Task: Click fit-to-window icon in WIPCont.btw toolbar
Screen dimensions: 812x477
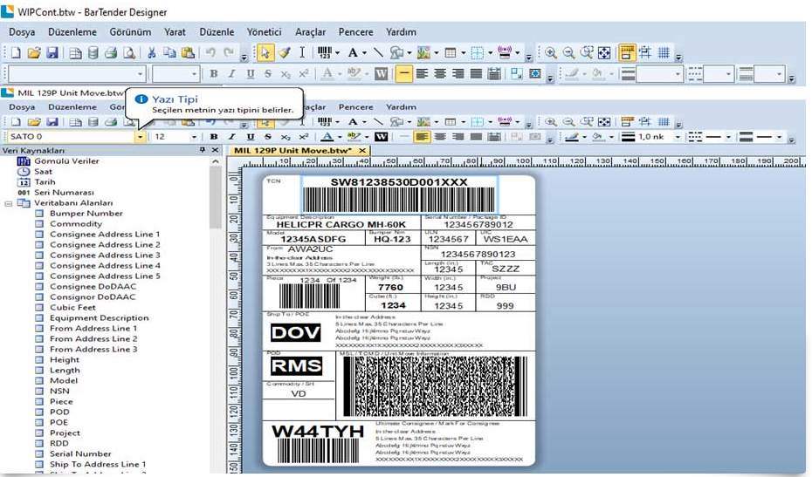Action: point(604,53)
